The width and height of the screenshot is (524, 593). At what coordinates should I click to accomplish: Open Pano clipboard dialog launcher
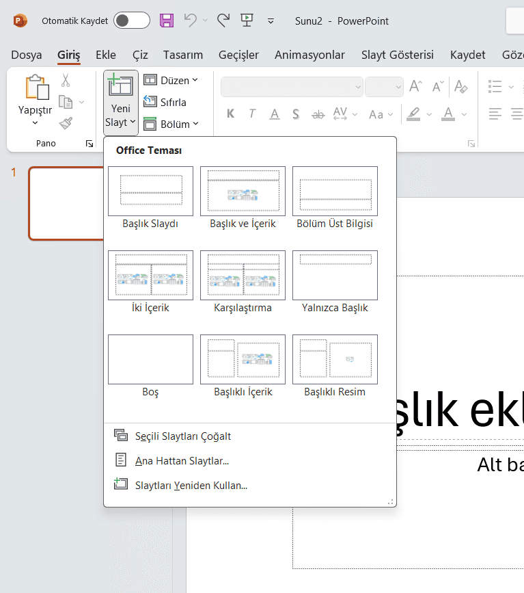89,144
